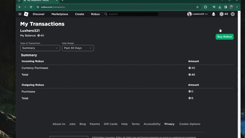
Task: Open Terms footer link
Action: point(136,124)
